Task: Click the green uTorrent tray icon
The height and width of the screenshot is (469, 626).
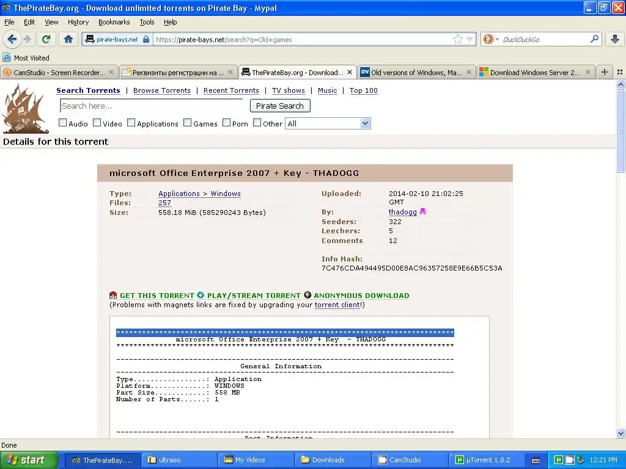Action: pyautogui.click(x=559, y=460)
